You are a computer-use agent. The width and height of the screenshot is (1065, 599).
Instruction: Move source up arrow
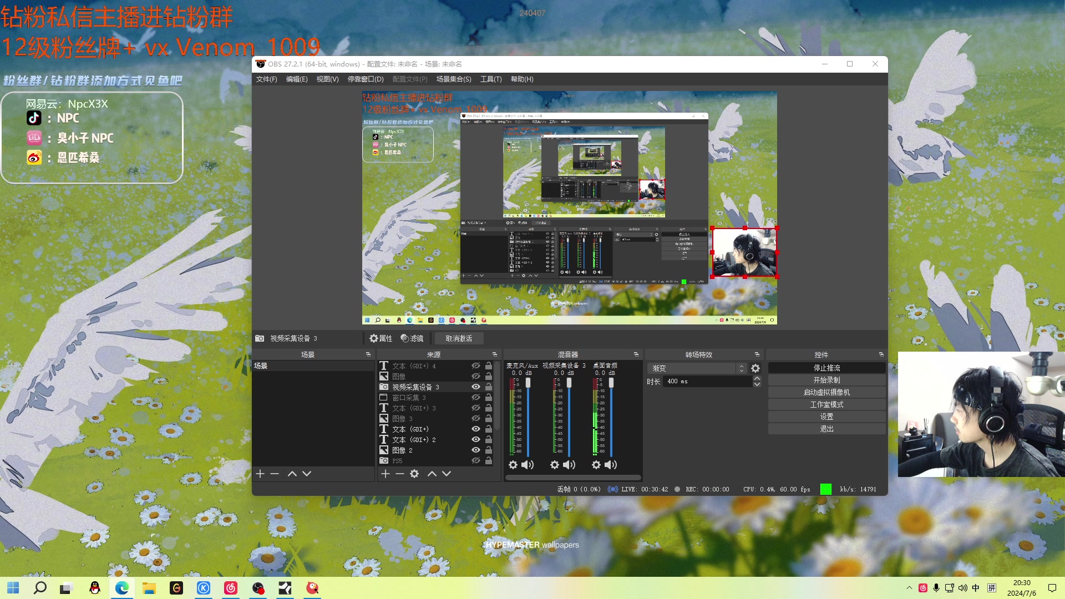coord(432,474)
